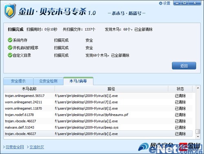The width and height of the screenshot is (204, 154).
Task: Click the 扫描用时: 0分10秒 text
Action: (42, 29)
